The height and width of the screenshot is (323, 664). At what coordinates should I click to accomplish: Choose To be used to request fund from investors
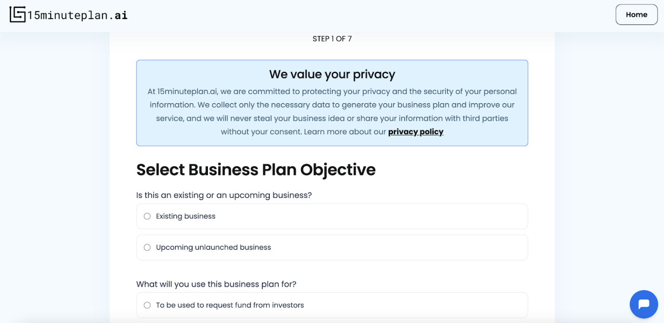147,305
